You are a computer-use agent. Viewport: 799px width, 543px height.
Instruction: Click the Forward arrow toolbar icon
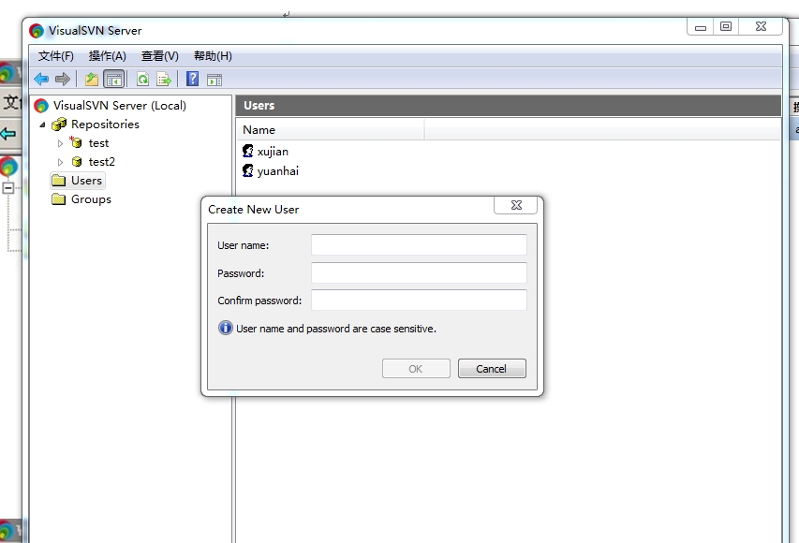62,79
